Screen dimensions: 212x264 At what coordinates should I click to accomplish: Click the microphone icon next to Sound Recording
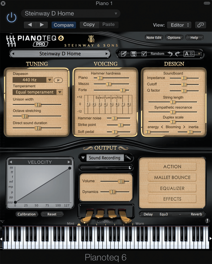point(128,158)
